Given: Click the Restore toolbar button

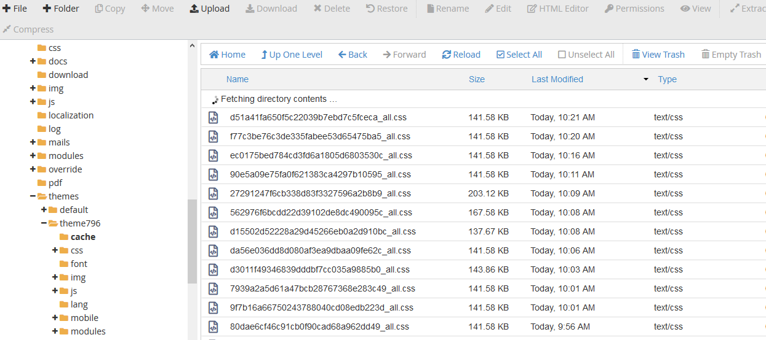Looking at the screenshot, I should (x=386, y=9).
